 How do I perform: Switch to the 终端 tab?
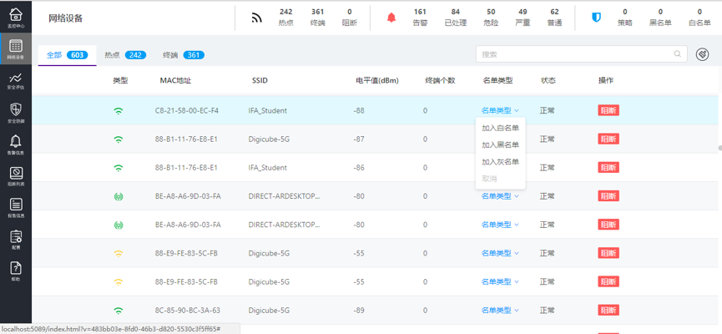pos(183,55)
